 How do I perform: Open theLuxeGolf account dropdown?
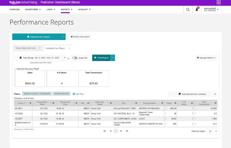point(211,9)
